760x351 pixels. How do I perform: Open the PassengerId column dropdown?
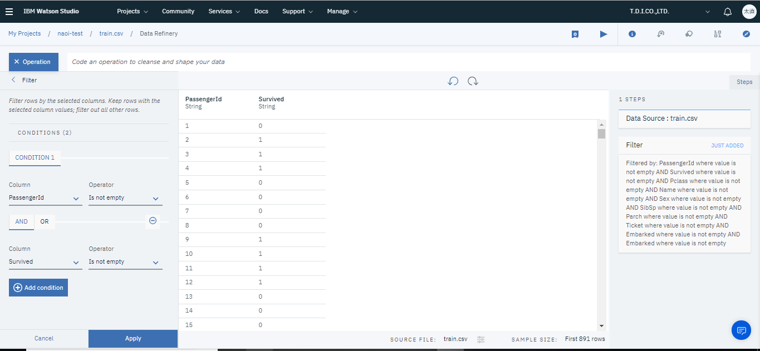pyautogui.click(x=45, y=198)
